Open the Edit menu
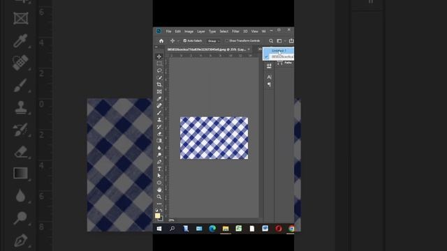This screenshot has width=447, height=251. coord(178,31)
